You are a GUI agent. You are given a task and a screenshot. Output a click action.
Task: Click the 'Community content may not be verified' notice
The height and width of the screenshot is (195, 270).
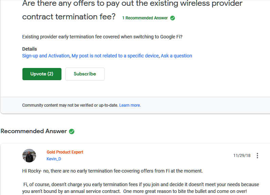(x=70, y=105)
